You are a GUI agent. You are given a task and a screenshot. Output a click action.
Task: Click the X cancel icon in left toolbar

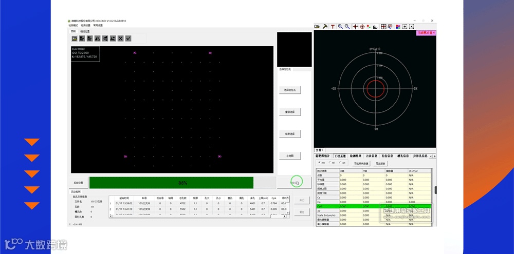(x=121, y=38)
